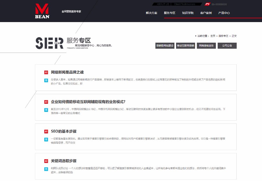Open the article SEO的基本步骤
This screenshot has height=181, width=262.
(64, 131)
